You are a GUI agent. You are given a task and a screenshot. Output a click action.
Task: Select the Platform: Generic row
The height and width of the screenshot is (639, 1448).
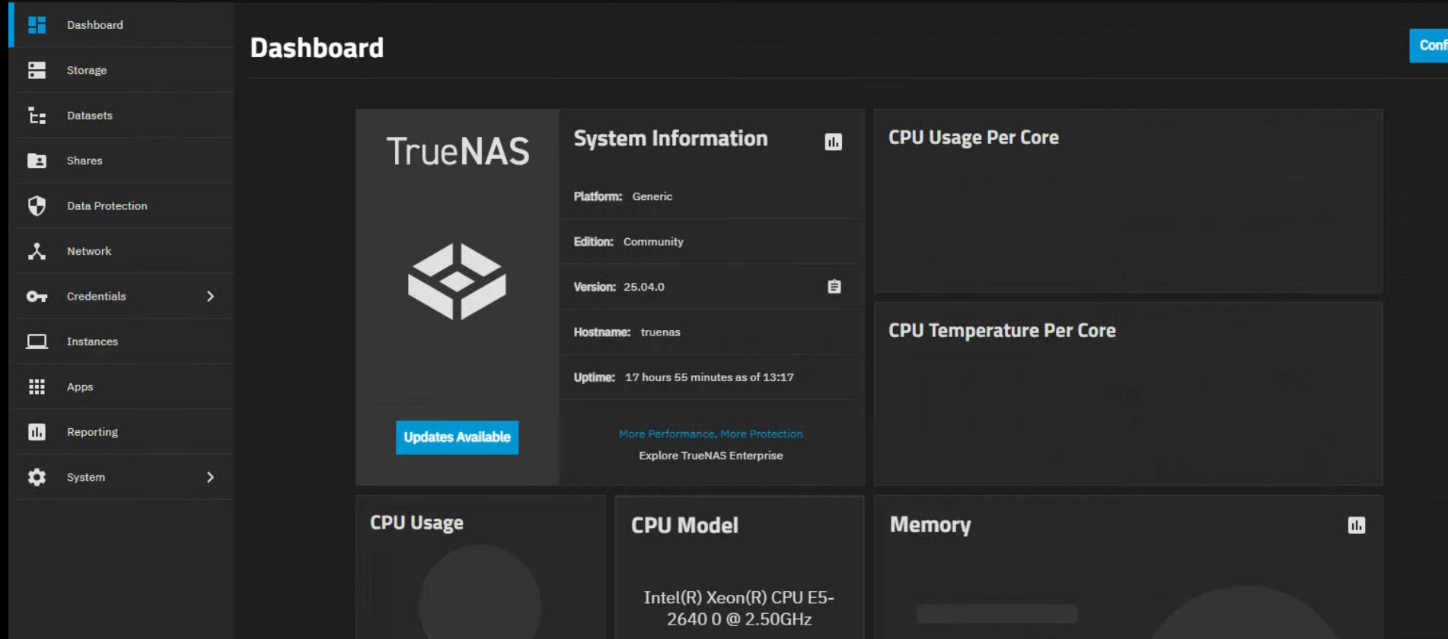click(x=712, y=196)
